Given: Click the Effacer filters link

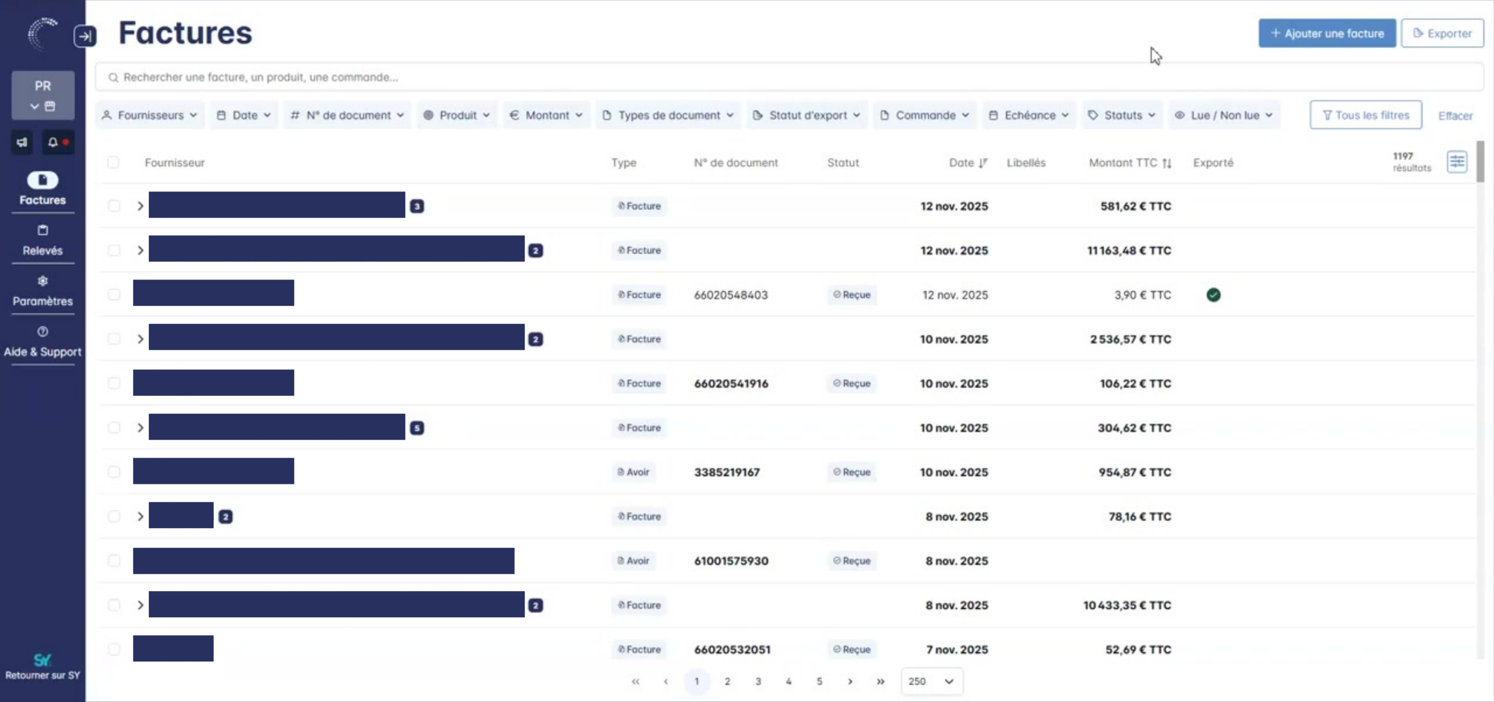Looking at the screenshot, I should coord(1455,116).
